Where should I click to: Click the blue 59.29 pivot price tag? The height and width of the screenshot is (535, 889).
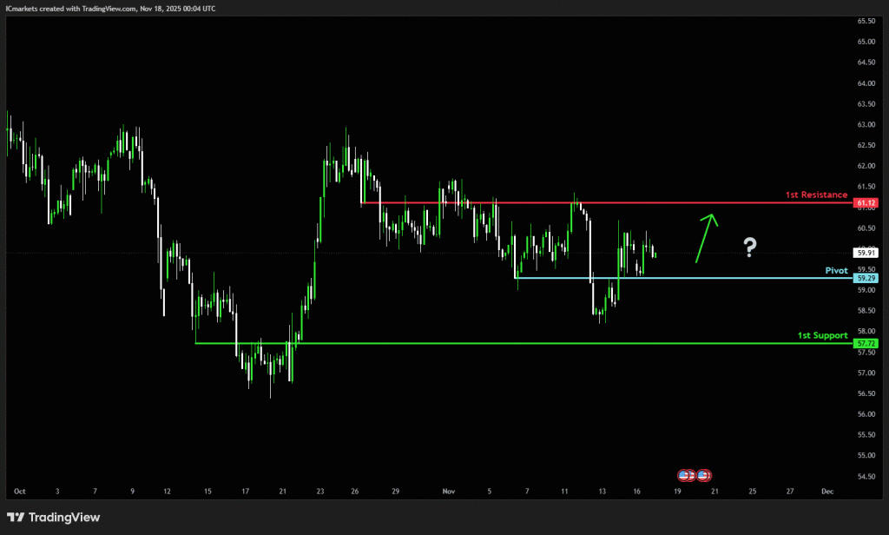pos(866,278)
